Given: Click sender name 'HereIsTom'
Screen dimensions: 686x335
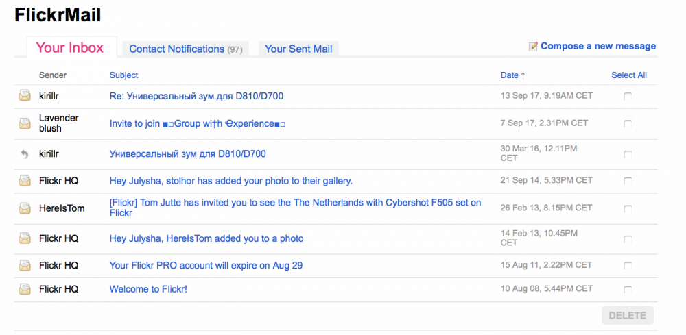Looking at the screenshot, I should (62, 208).
